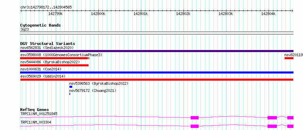The image size is (303, 130).
Task: Open the nsv820119 variant label
Action: tap(293, 55)
